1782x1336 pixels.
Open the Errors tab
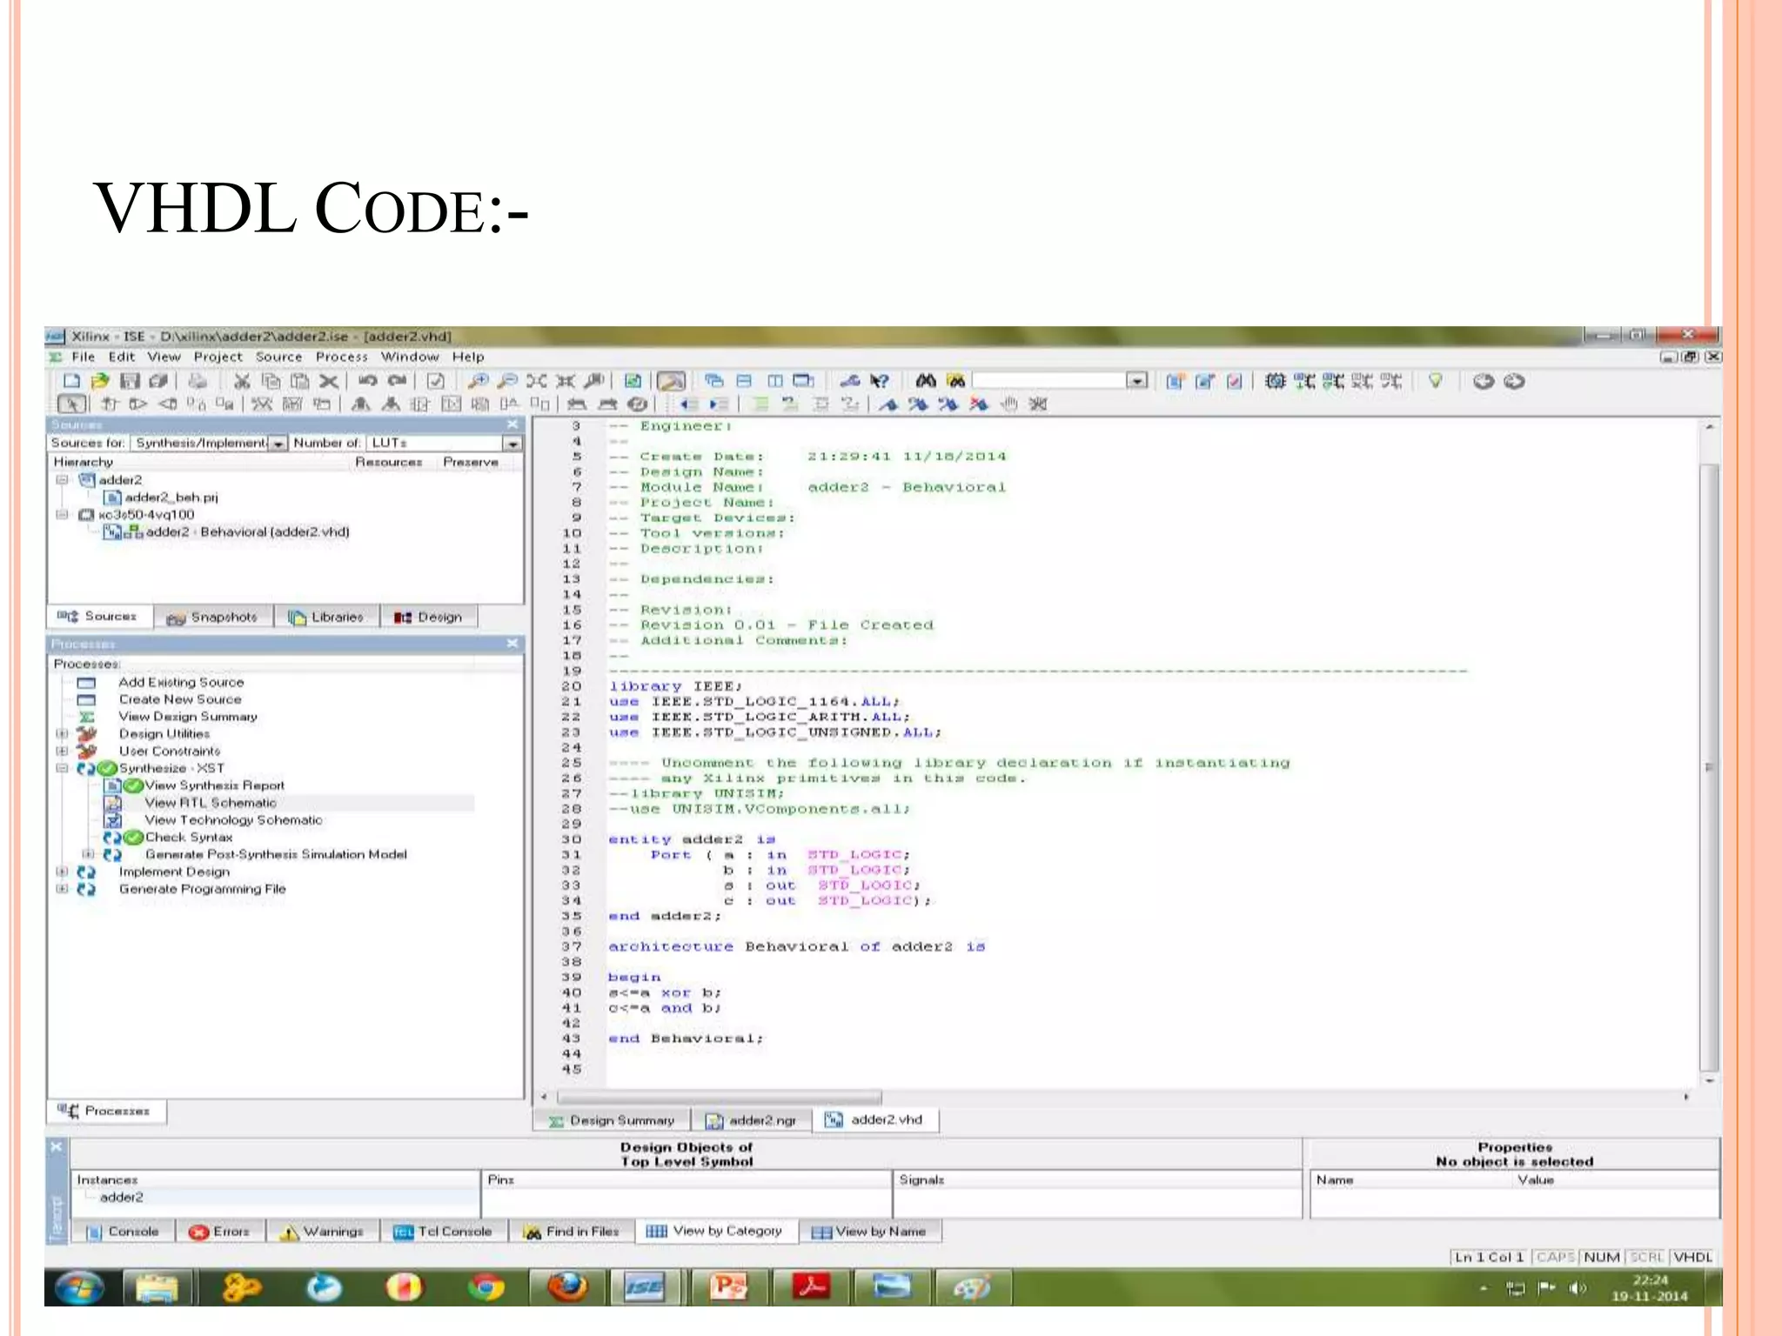(x=220, y=1232)
